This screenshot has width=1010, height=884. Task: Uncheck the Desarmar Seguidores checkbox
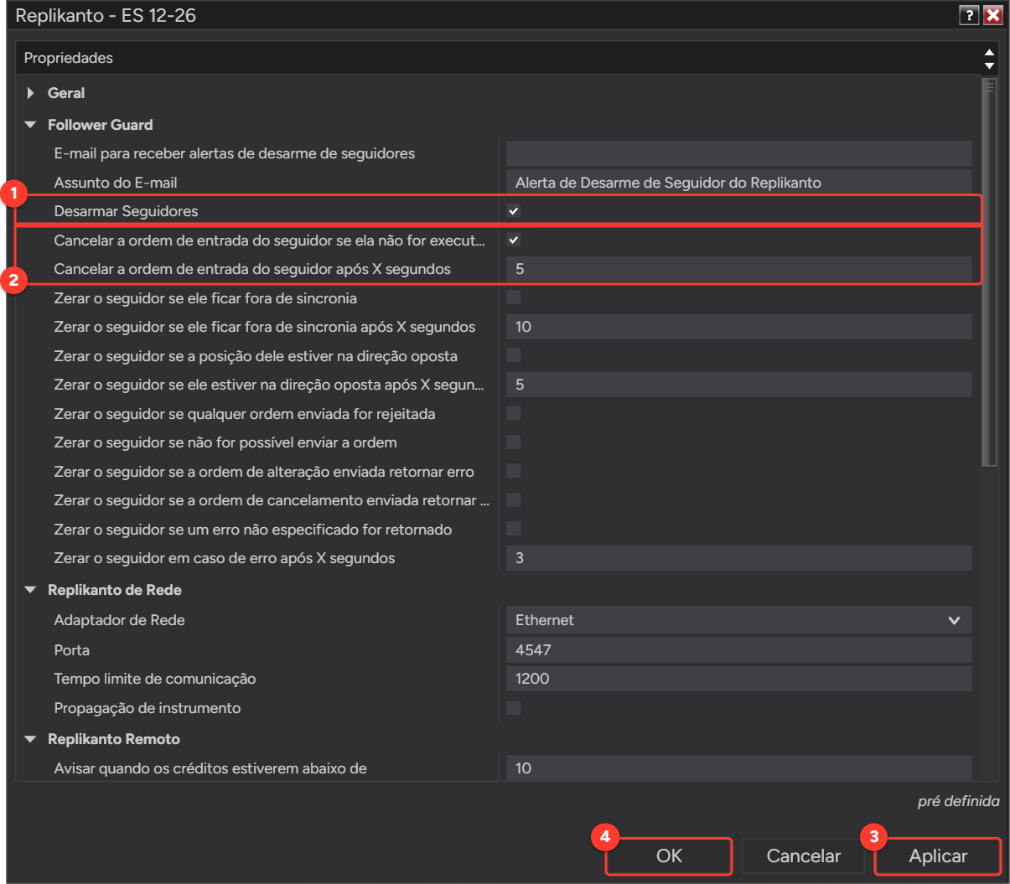pos(514,211)
